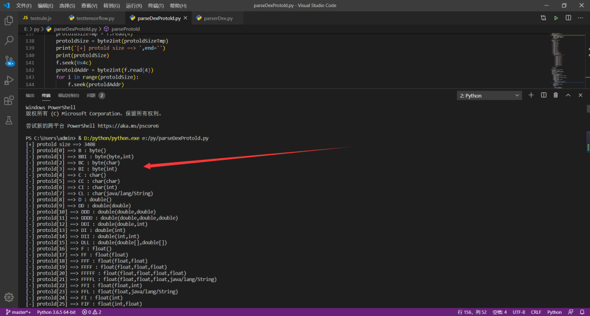The width and height of the screenshot is (590, 316).
Task: Open the Test flask view
Action: 9,120
